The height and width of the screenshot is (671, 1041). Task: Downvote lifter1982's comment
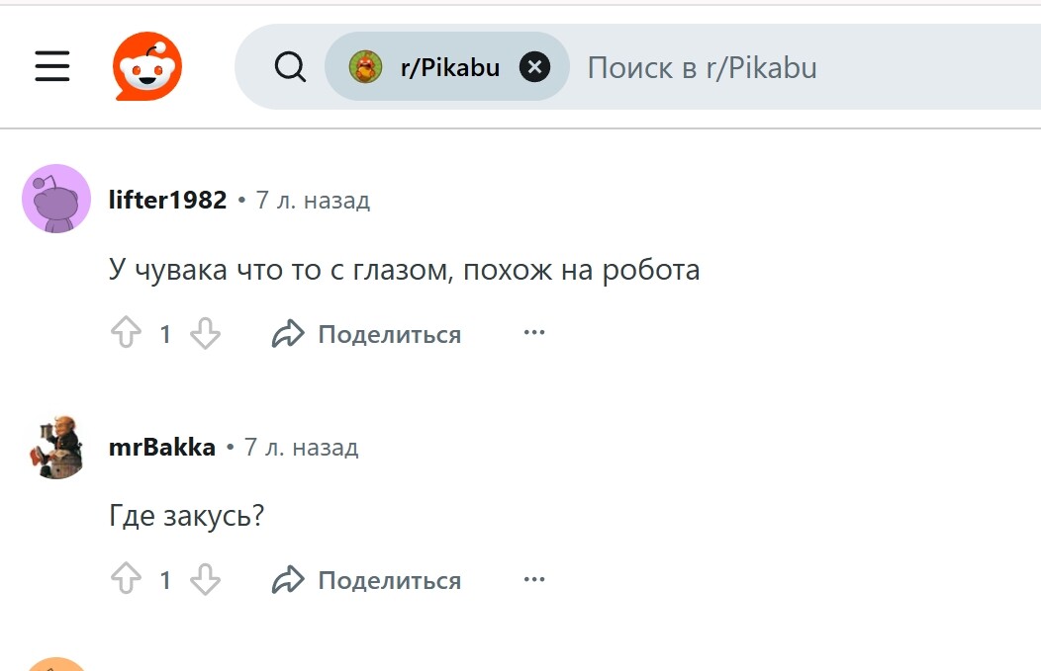[x=205, y=334]
